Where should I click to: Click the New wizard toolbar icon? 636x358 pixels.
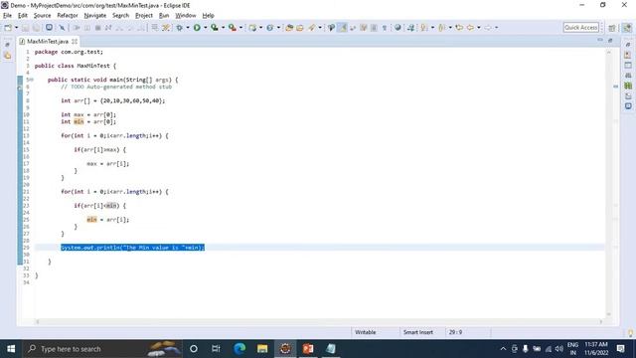coord(8,28)
